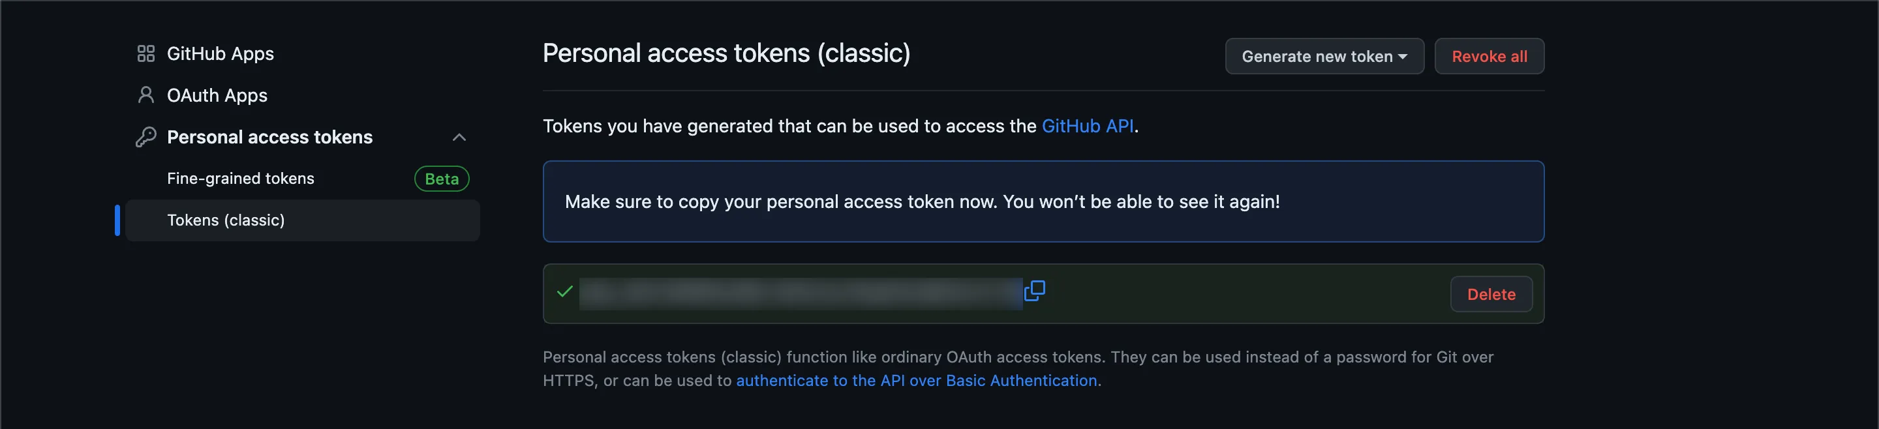Click the copy-token reminder banner

click(x=1043, y=201)
